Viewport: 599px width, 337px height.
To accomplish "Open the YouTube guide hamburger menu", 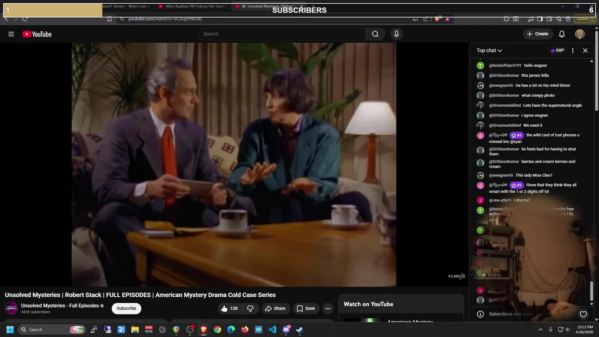I will (11, 34).
